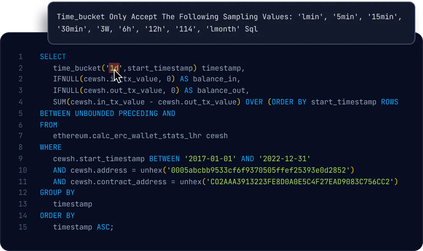The image size is (423, 251).
Task: Click the Time_bucket sampling values tooltip message
Action: tap(231, 23)
